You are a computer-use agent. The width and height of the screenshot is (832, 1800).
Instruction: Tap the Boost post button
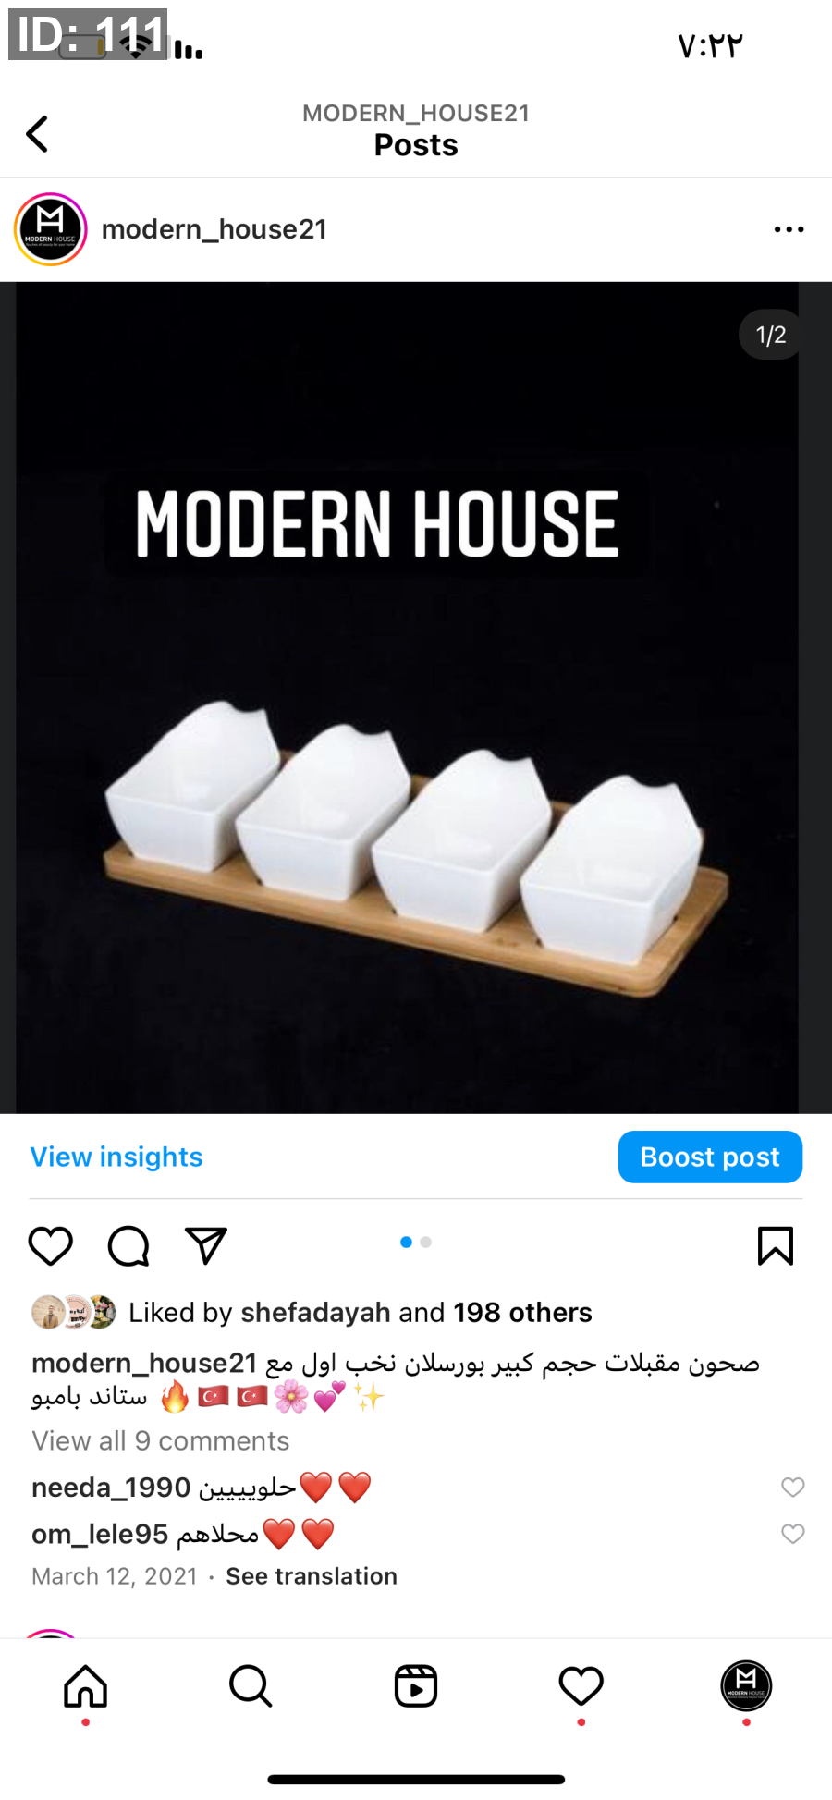pos(710,1157)
